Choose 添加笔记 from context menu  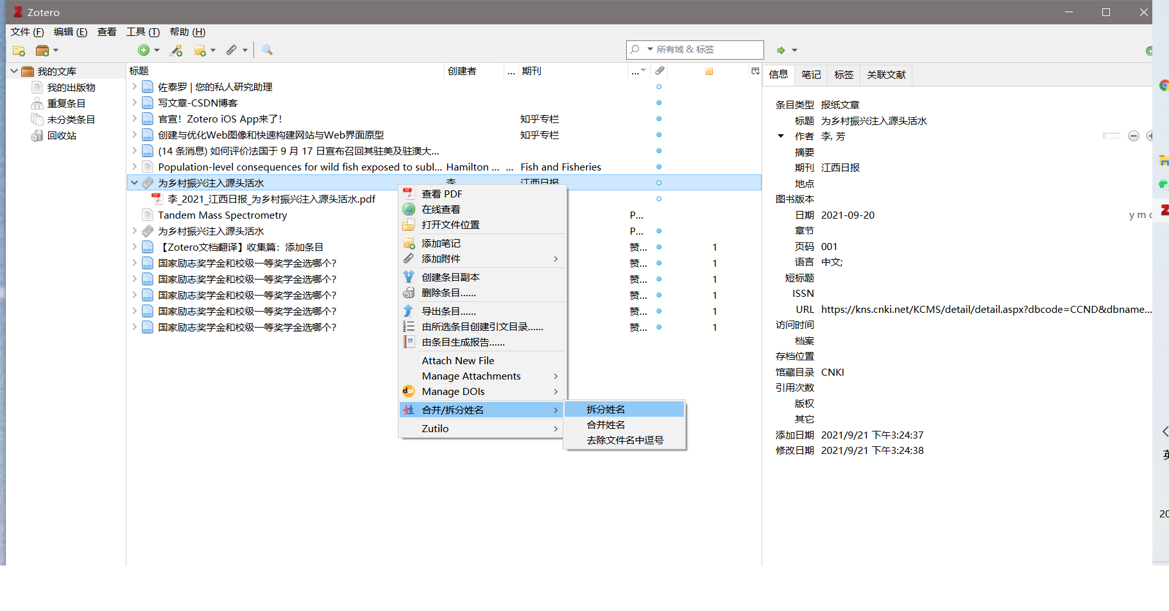point(482,243)
